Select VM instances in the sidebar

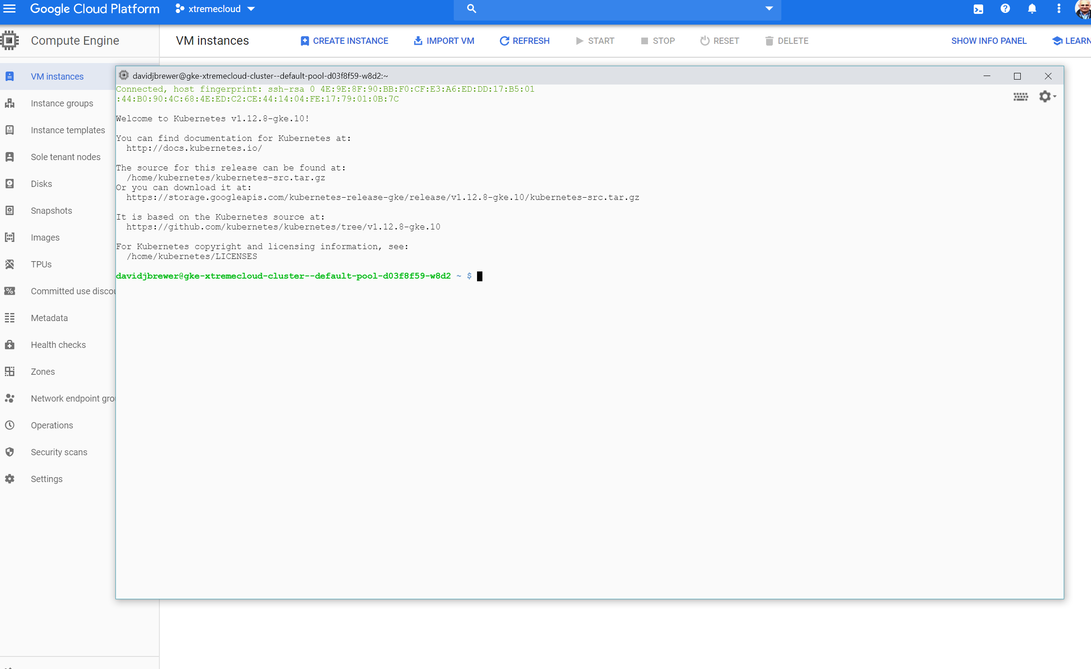click(57, 76)
